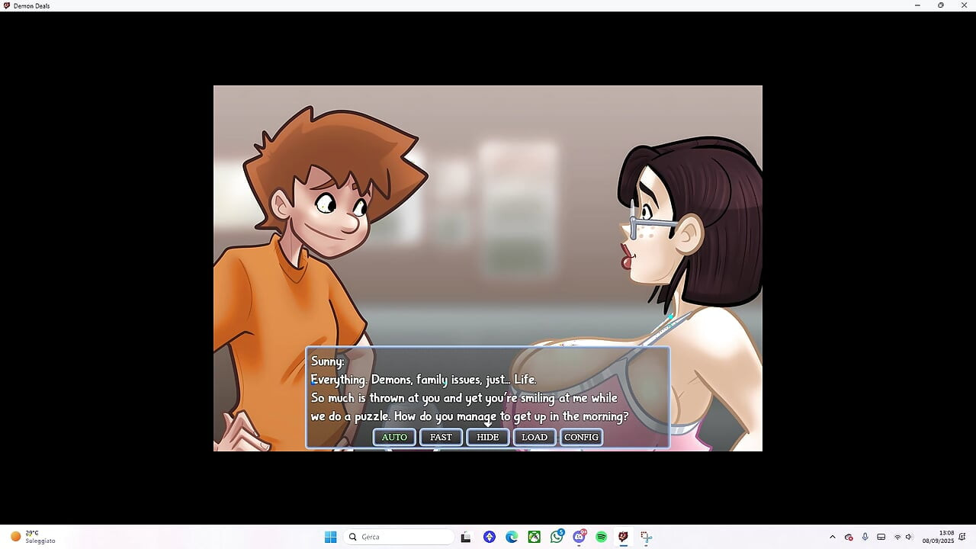Screen dimensions: 976x549
Task: Click the touch keyboard tray icon
Action: [881, 537]
